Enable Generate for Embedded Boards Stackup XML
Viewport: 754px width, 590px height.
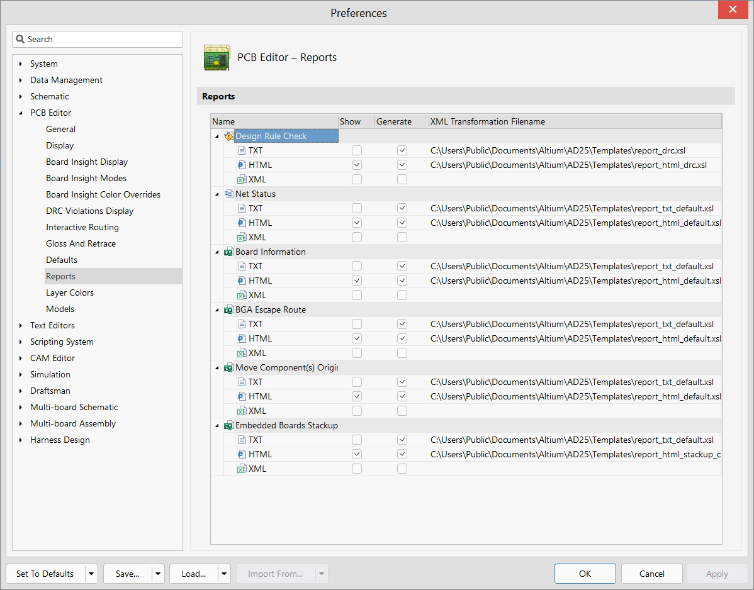[x=402, y=469]
